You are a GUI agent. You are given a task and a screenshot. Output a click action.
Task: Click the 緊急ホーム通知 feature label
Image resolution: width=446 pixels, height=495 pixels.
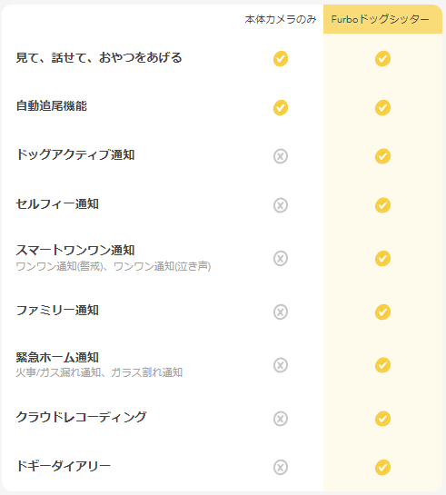[x=57, y=357]
